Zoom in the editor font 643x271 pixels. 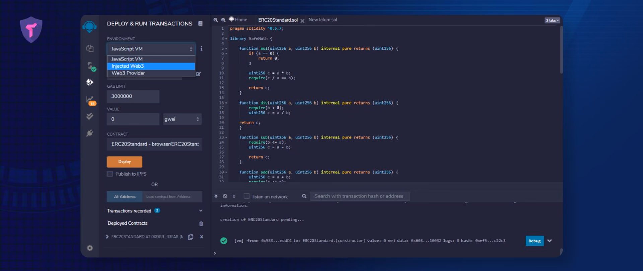223,20
